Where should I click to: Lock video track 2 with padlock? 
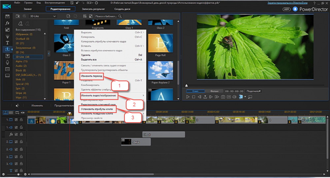pyautogui.click(x=21, y=142)
